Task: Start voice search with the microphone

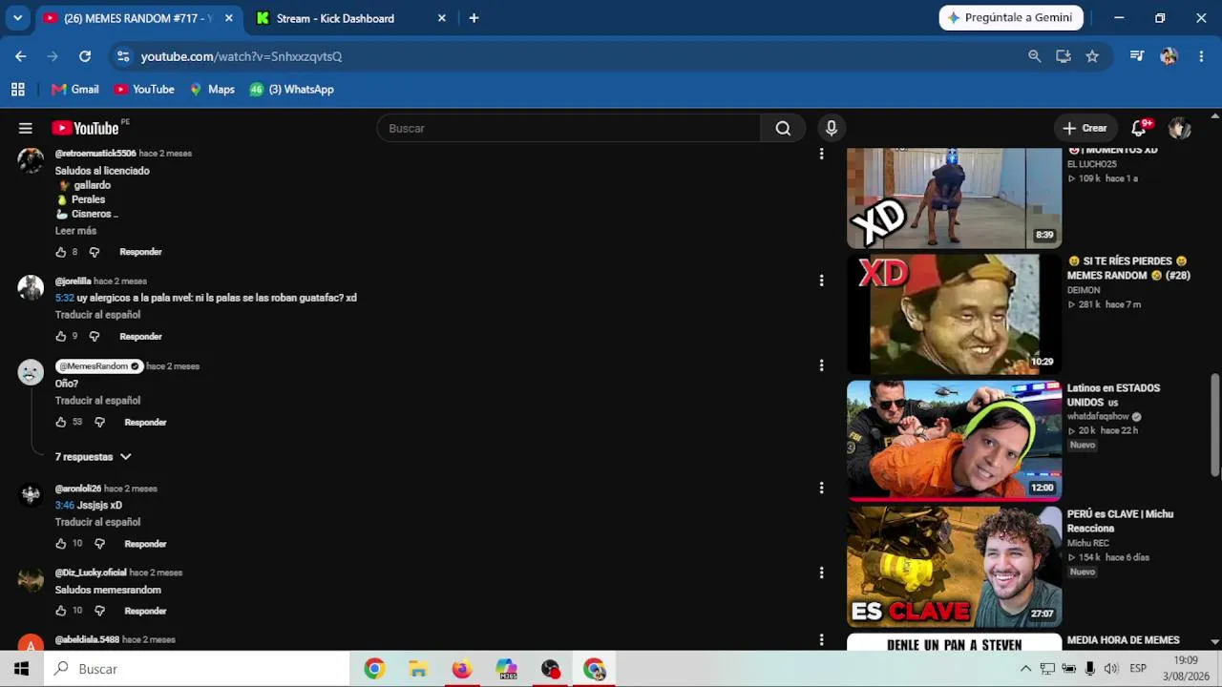Action: [832, 128]
